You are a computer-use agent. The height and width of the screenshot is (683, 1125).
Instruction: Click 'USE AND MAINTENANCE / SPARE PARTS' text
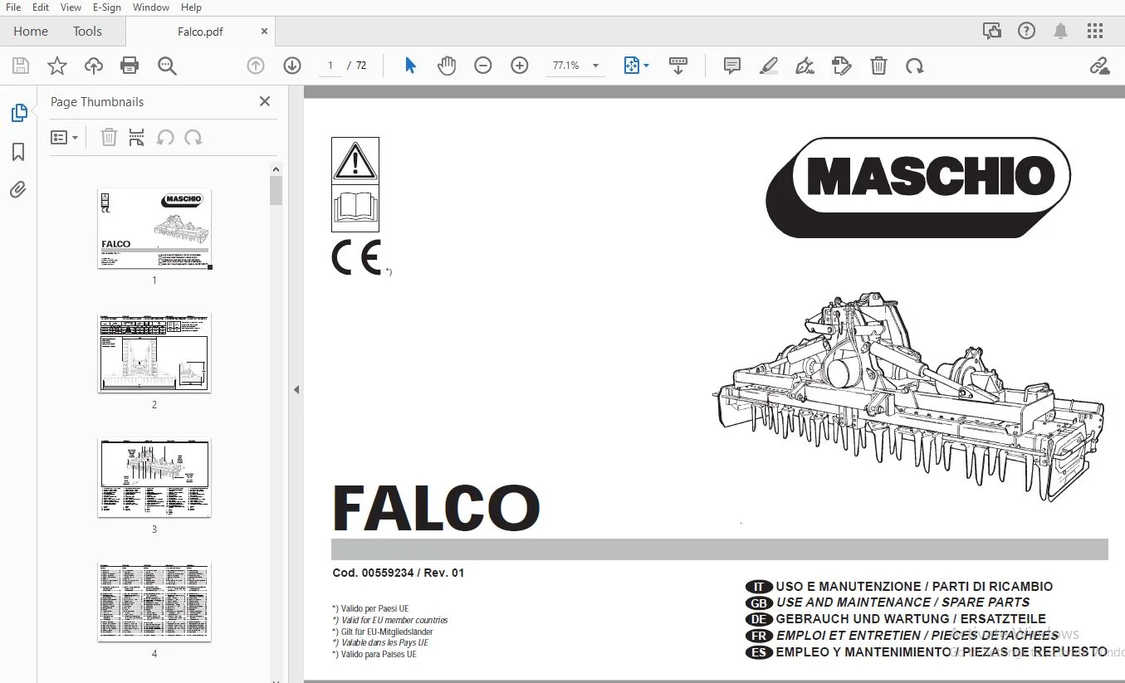(x=902, y=603)
